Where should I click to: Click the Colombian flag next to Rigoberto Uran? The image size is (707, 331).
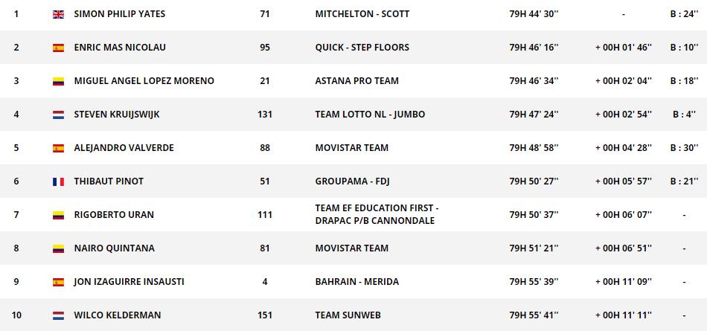pyautogui.click(x=58, y=215)
